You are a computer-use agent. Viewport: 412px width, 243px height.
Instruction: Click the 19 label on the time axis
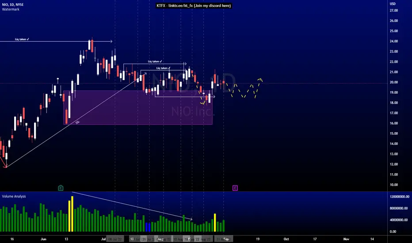tap(258, 239)
